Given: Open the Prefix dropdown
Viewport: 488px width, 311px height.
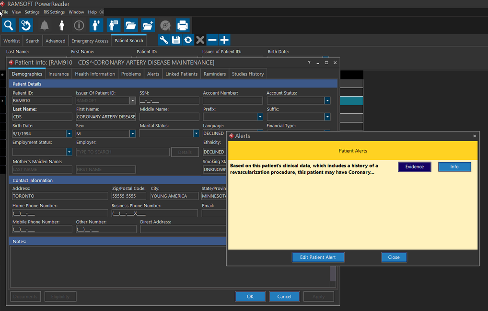Looking at the screenshot, I should [x=260, y=117].
